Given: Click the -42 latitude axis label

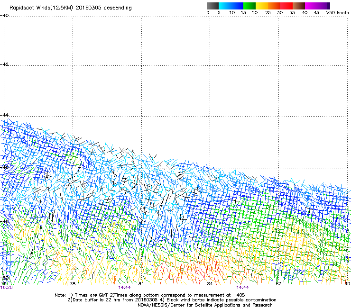Looking at the screenshot, I should tap(4, 64).
